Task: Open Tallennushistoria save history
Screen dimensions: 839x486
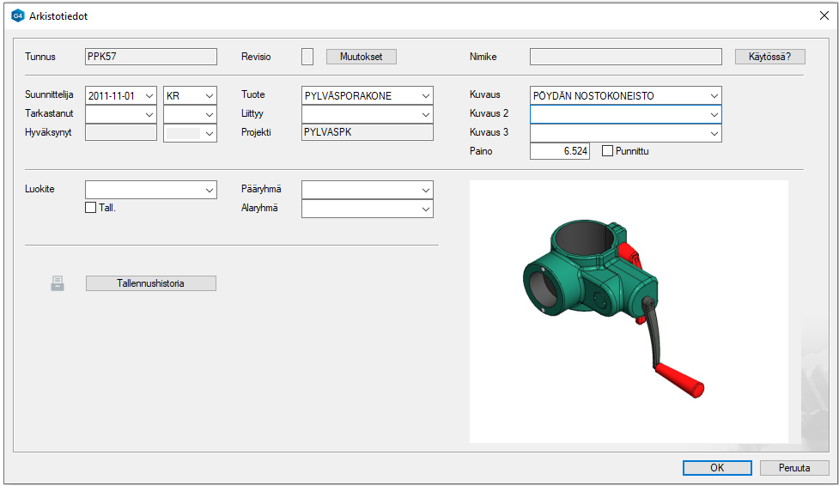Action: [x=151, y=283]
